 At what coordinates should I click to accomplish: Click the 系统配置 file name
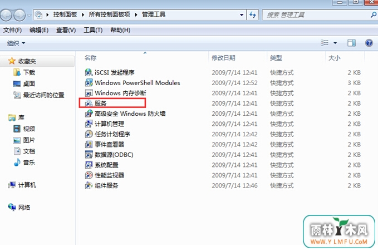(x=106, y=165)
